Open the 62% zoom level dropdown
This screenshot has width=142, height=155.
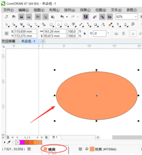(x=136, y=17)
